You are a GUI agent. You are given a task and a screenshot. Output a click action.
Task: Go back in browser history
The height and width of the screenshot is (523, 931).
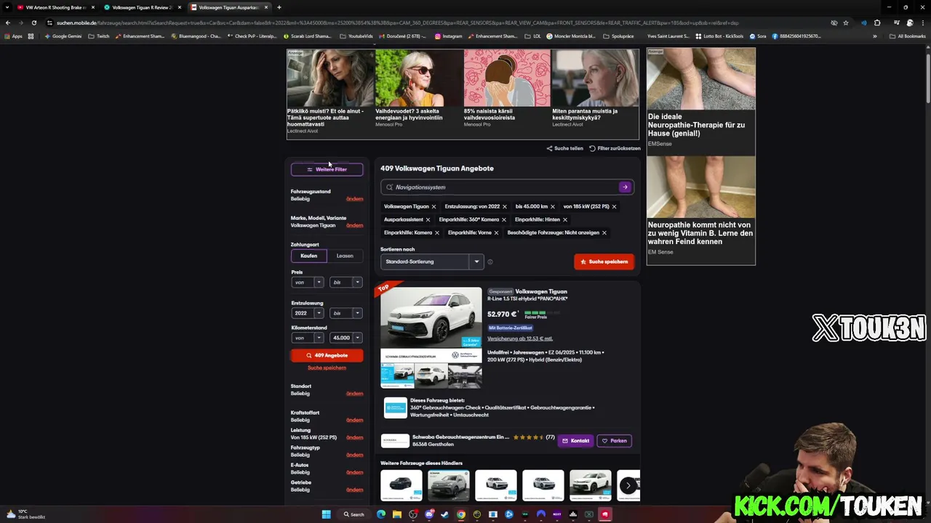click(x=7, y=23)
